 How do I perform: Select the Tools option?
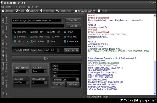48,41
